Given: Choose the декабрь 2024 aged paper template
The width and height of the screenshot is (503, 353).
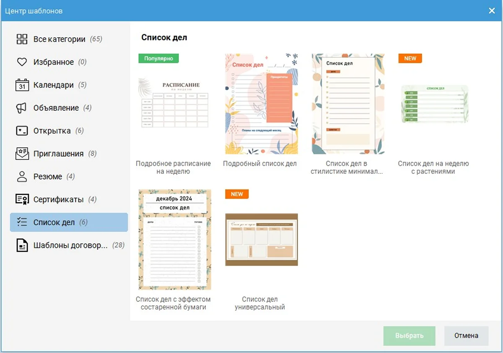Looking at the screenshot, I should pyautogui.click(x=175, y=240).
